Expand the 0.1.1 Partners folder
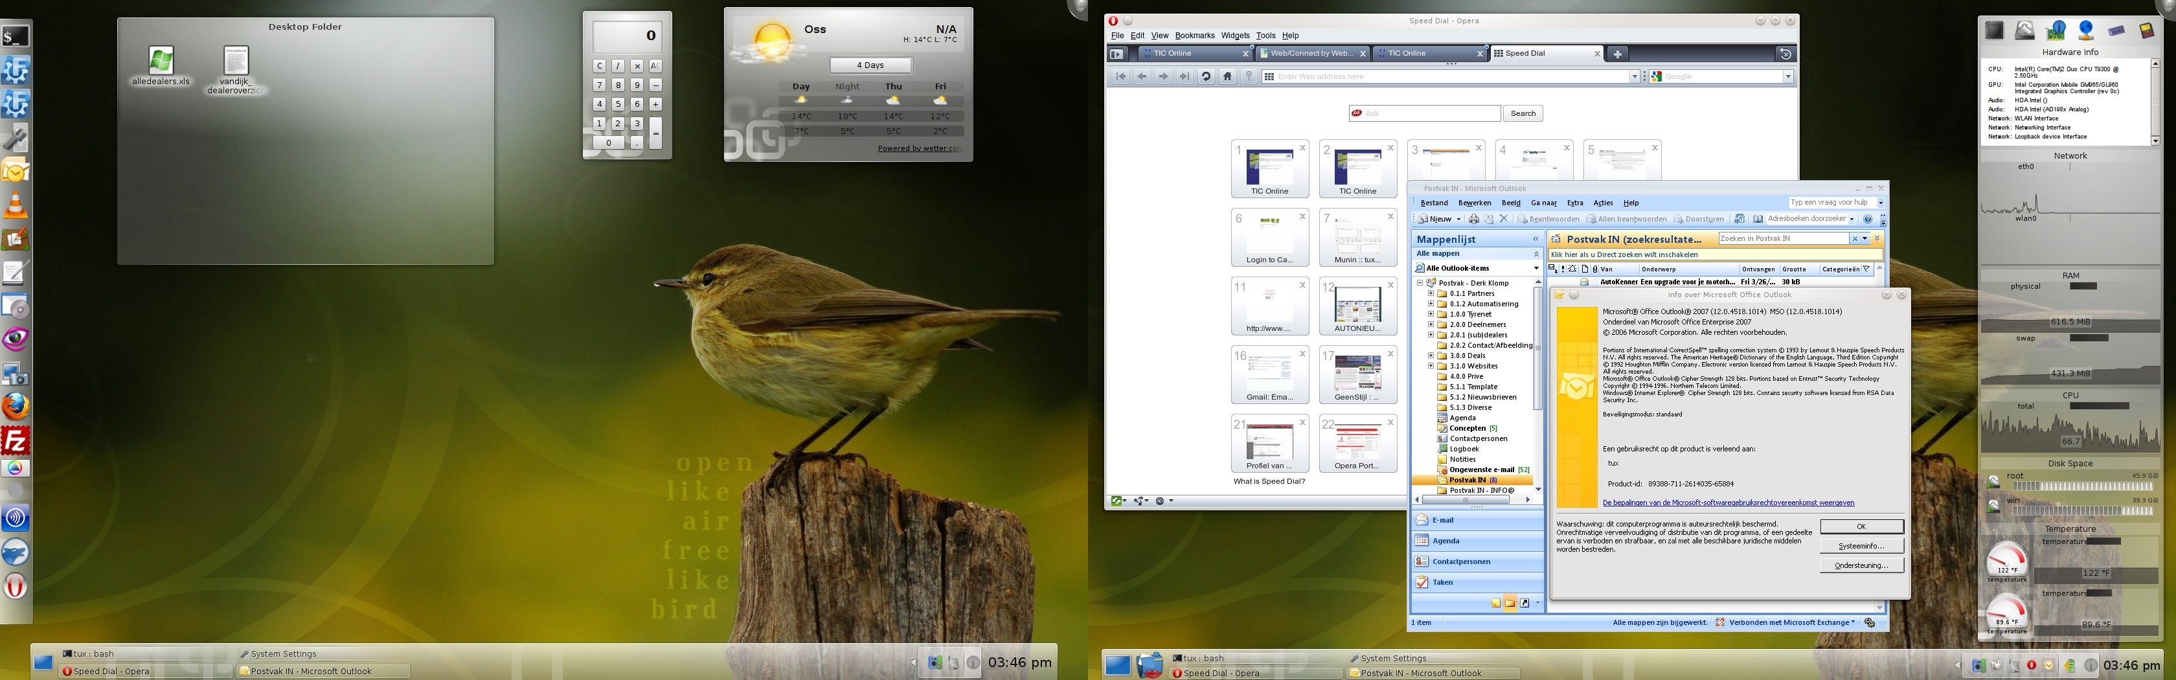The height and width of the screenshot is (680, 2176). tap(1431, 293)
